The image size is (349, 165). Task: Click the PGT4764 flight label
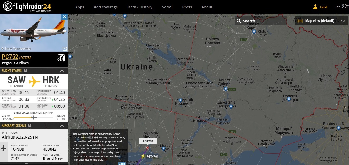pyautogui.click(x=152, y=157)
